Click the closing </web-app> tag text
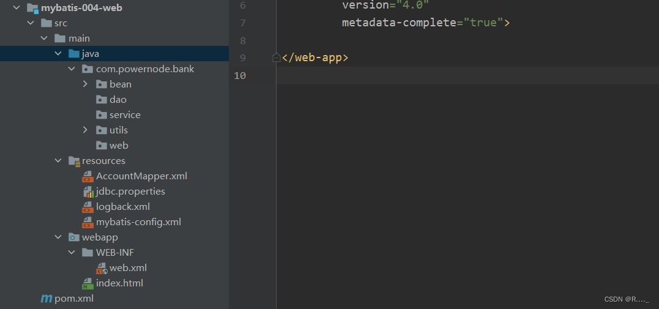This screenshot has height=309, width=659. [315, 58]
